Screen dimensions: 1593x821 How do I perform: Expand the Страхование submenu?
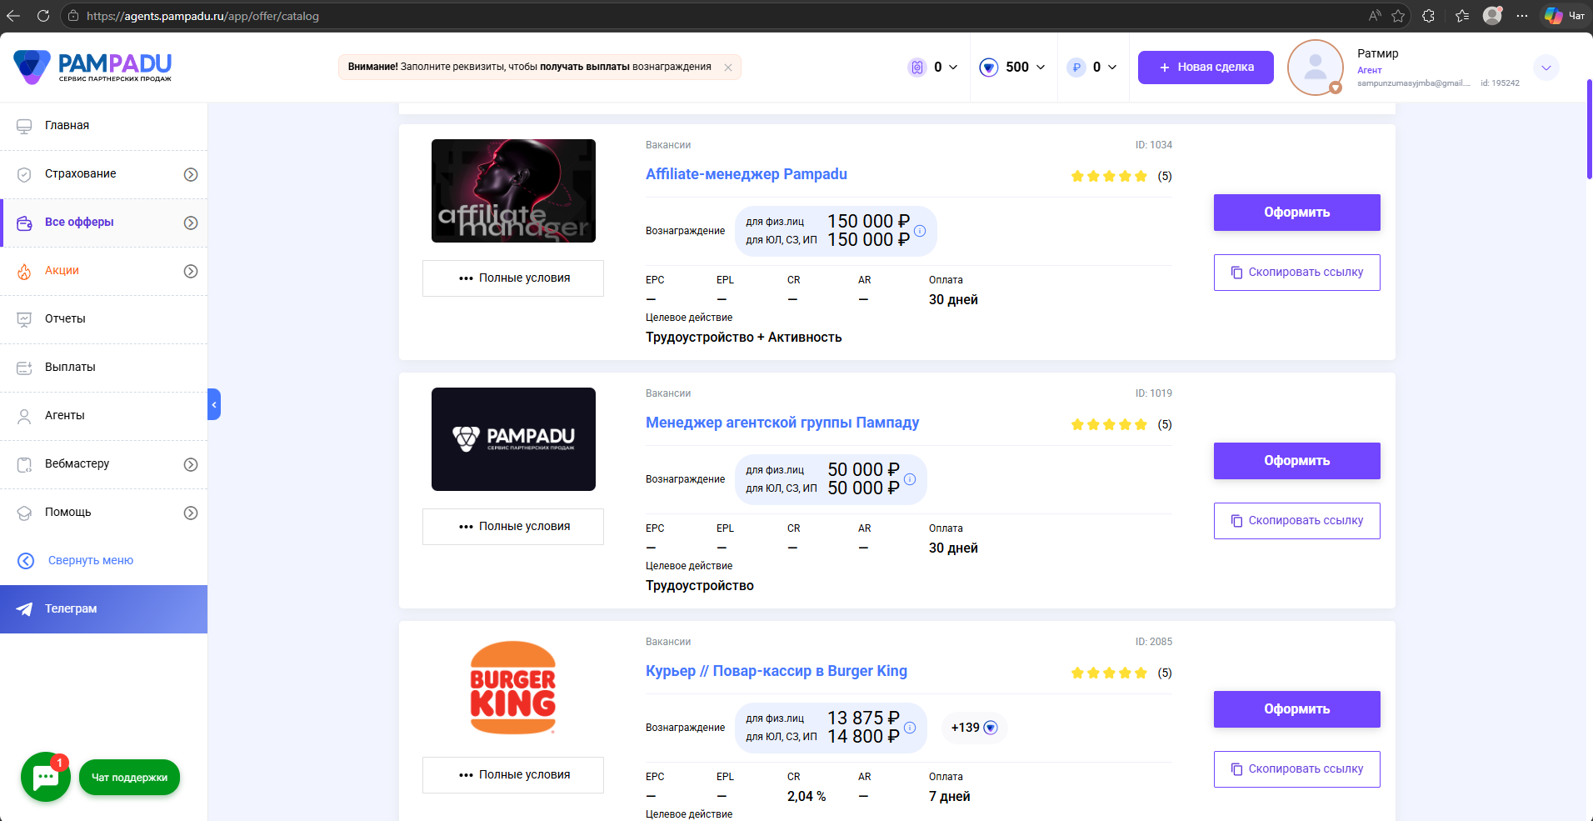pyautogui.click(x=191, y=174)
